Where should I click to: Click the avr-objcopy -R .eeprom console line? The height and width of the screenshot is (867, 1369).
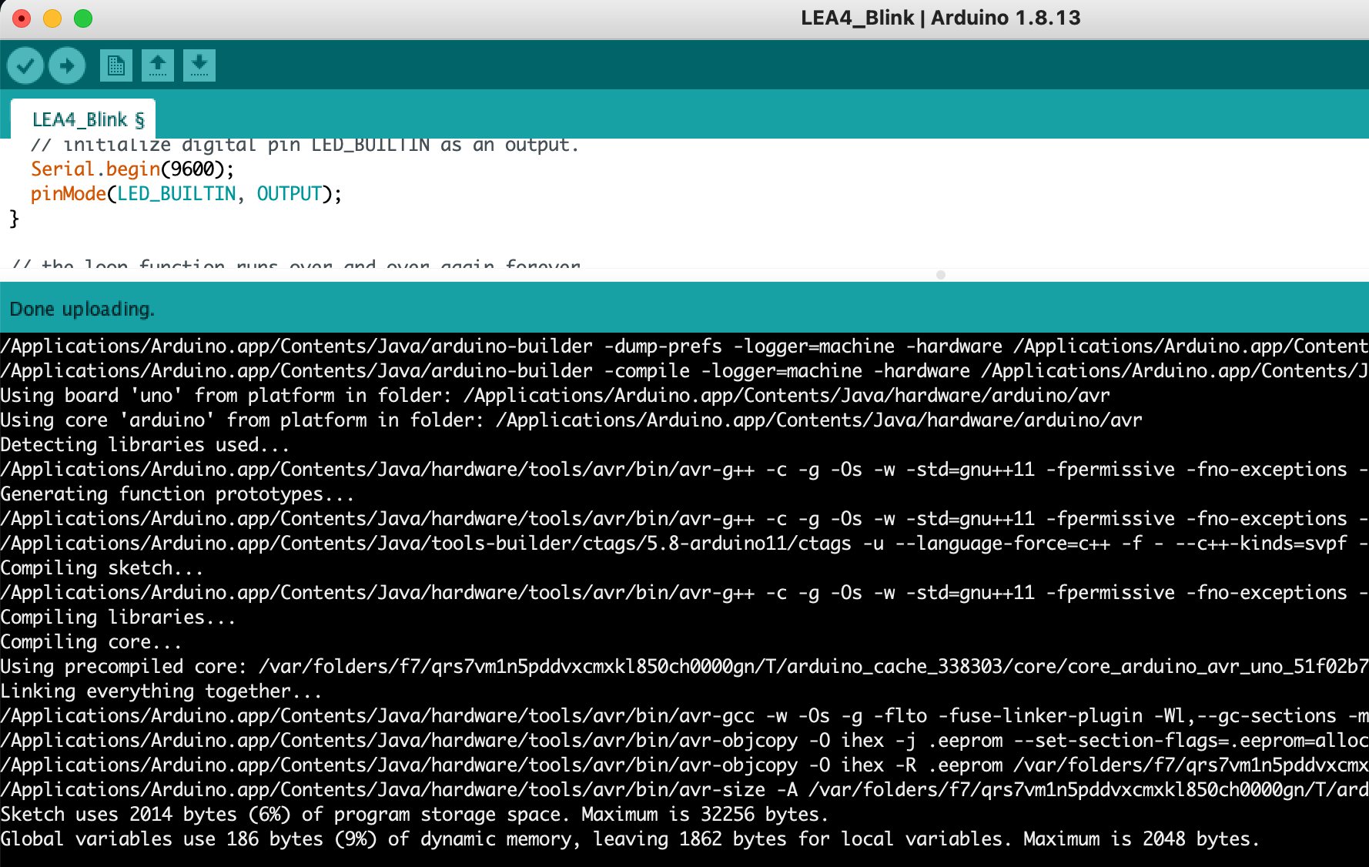(684, 765)
